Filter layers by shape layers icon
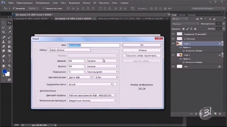Screen dimensions: 227x127 coord(210,19)
